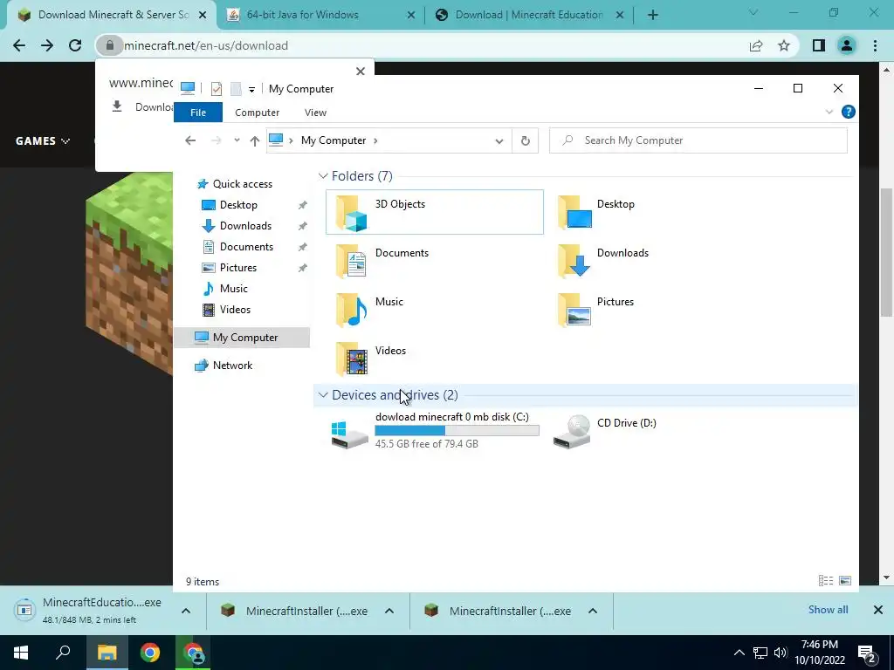Expand the ribbon chevron
This screenshot has width=894, height=670.
(829, 112)
